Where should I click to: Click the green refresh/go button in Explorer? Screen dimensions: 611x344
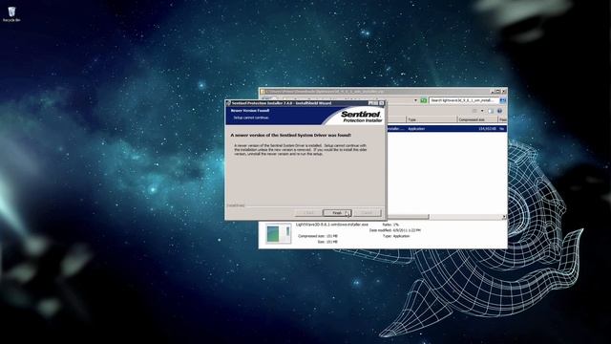[424, 100]
